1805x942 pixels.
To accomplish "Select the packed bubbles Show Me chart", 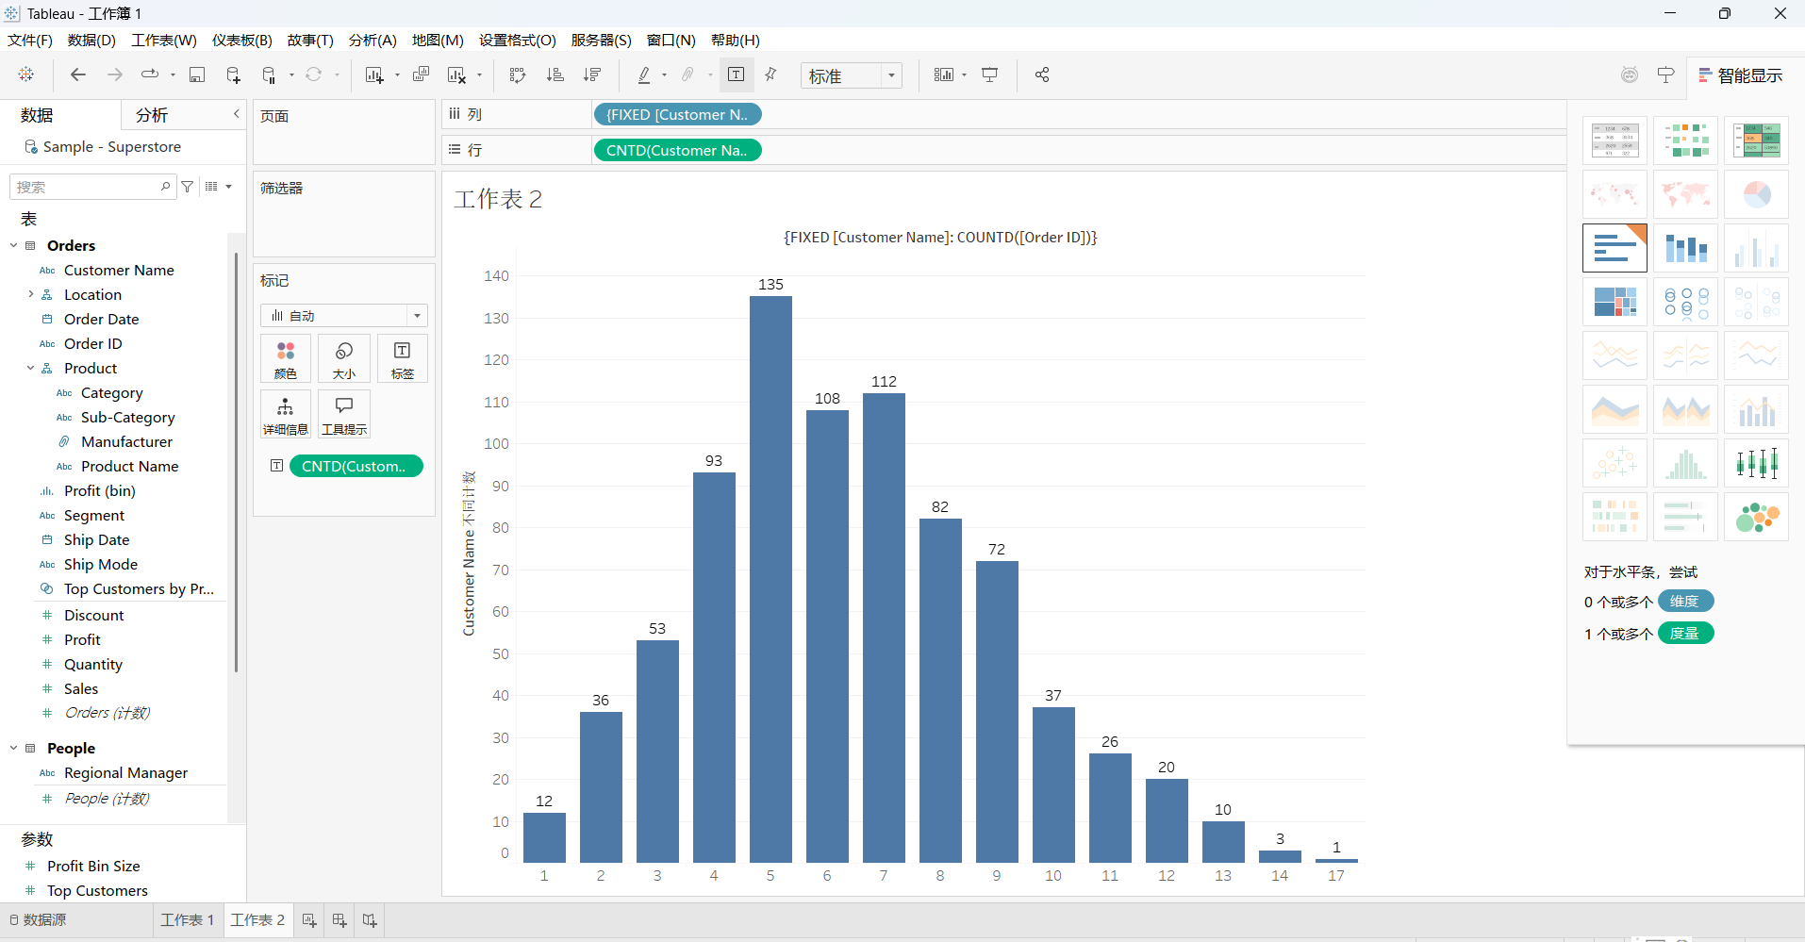I will (1756, 517).
